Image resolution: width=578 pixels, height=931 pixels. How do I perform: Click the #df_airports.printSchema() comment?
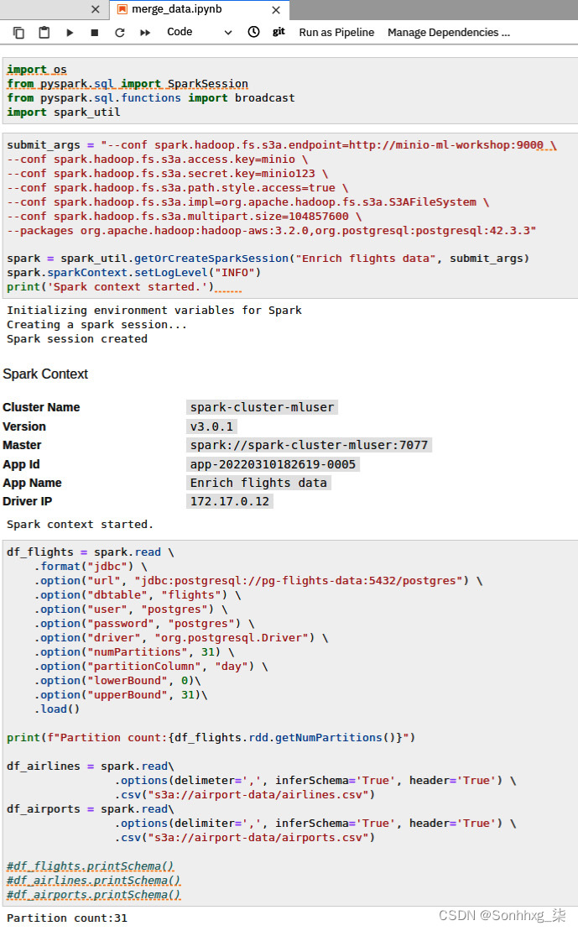coord(94,895)
